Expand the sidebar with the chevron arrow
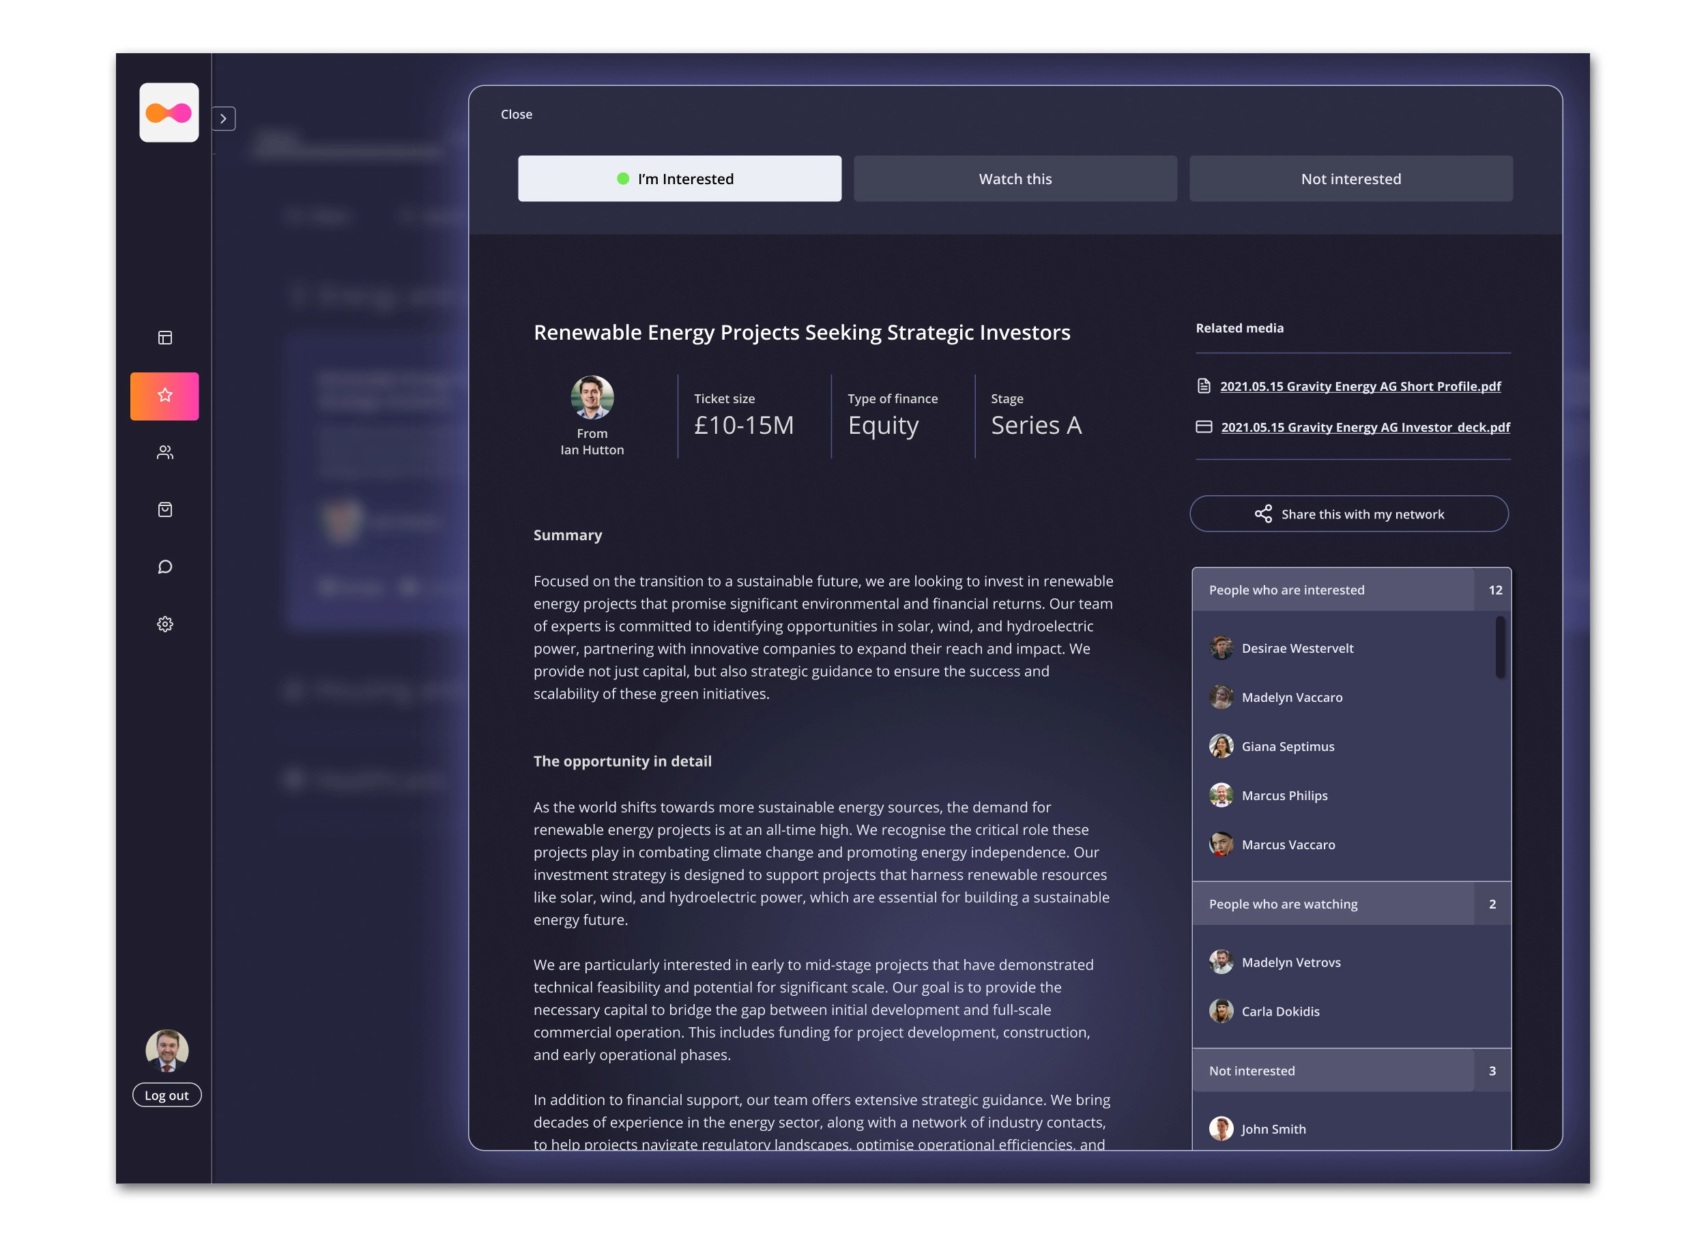Viewport: 1706px width, 1238px height. pyautogui.click(x=223, y=119)
